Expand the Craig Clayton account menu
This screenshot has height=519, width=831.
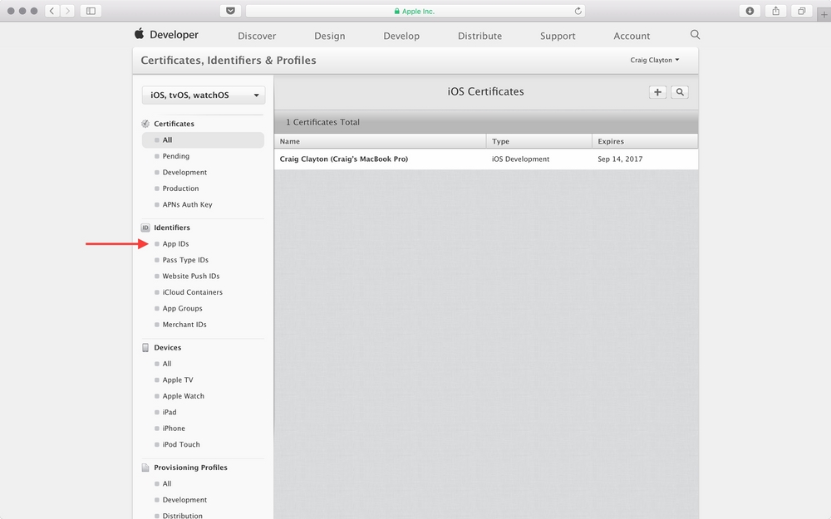click(x=655, y=60)
